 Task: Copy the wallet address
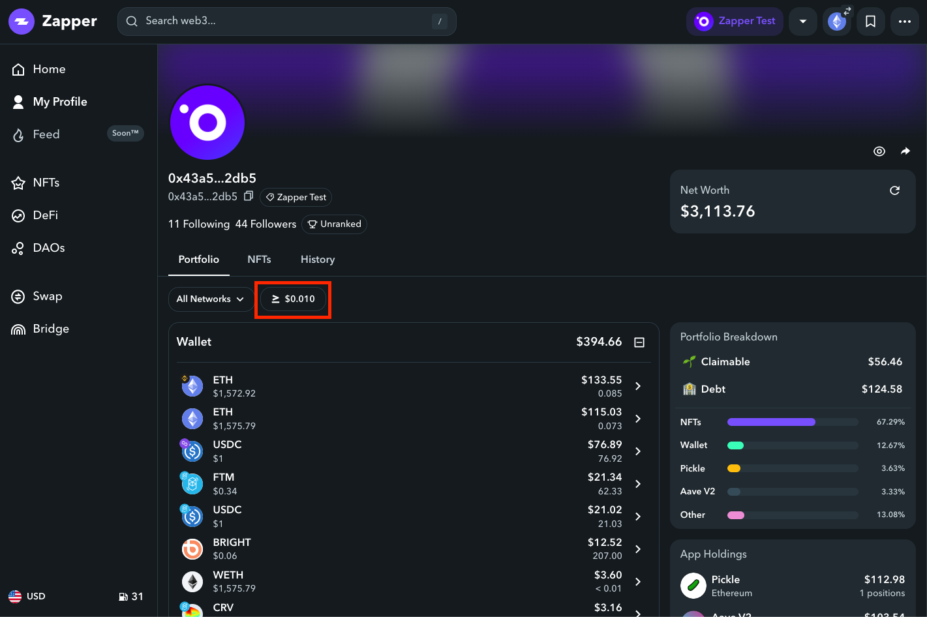click(x=249, y=196)
